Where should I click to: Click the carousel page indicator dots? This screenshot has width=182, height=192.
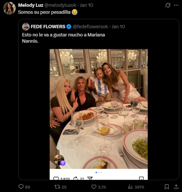[98, 172]
